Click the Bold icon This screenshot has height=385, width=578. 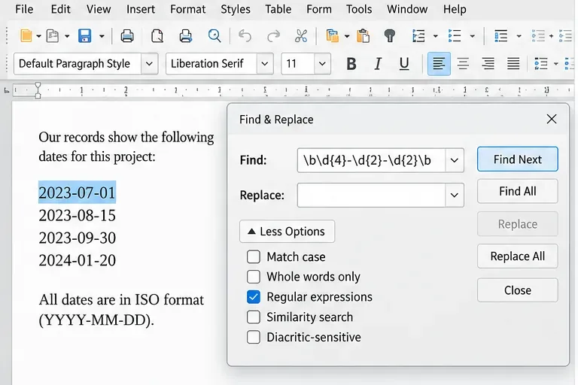pyautogui.click(x=351, y=64)
